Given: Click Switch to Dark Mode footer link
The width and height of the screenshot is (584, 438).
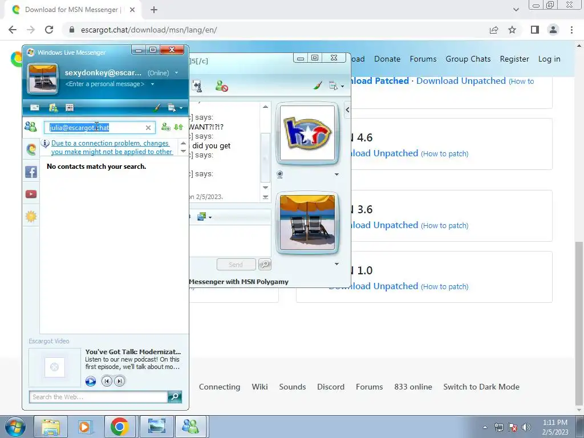Looking at the screenshot, I should (x=481, y=387).
